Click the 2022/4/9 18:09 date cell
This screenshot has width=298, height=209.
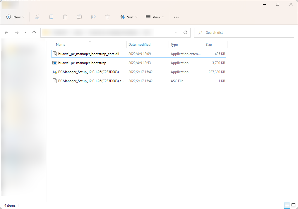click(x=140, y=54)
